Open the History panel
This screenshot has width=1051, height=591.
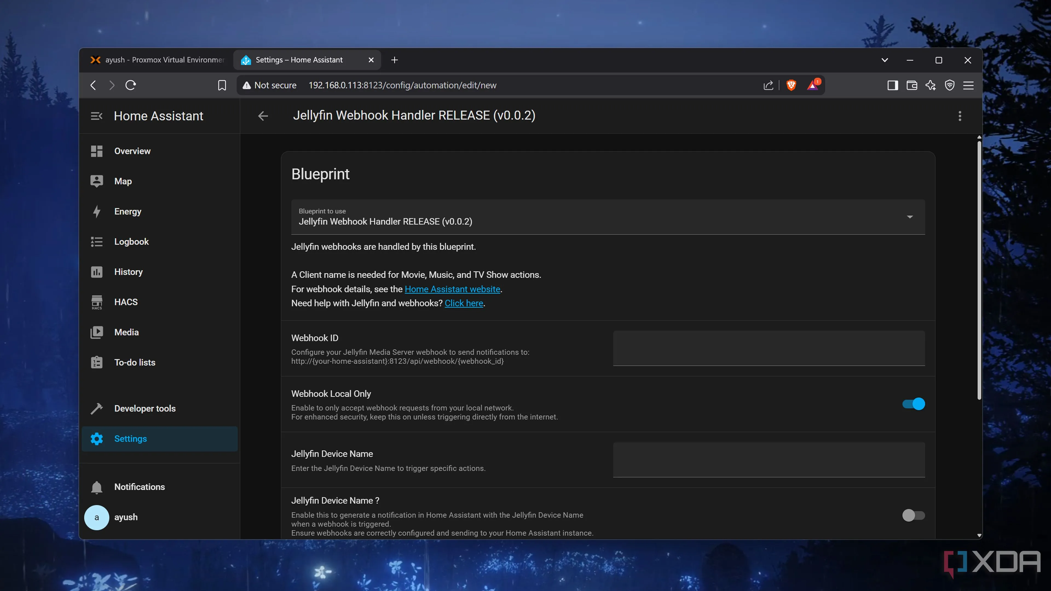pyautogui.click(x=160, y=272)
